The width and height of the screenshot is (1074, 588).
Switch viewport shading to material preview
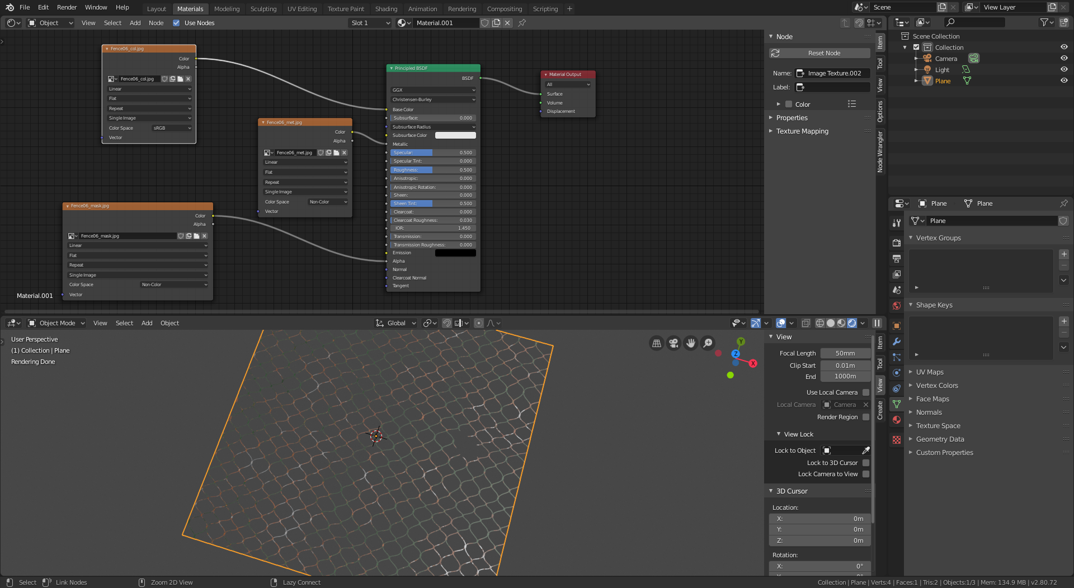tap(841, 323)
